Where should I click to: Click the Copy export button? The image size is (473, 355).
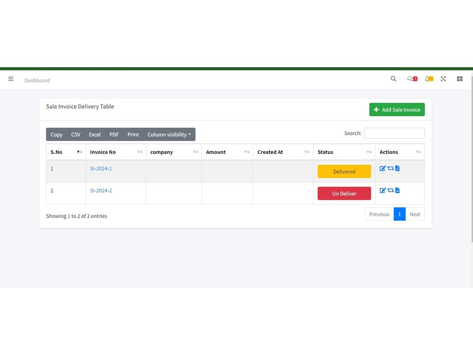pos(56,134)
